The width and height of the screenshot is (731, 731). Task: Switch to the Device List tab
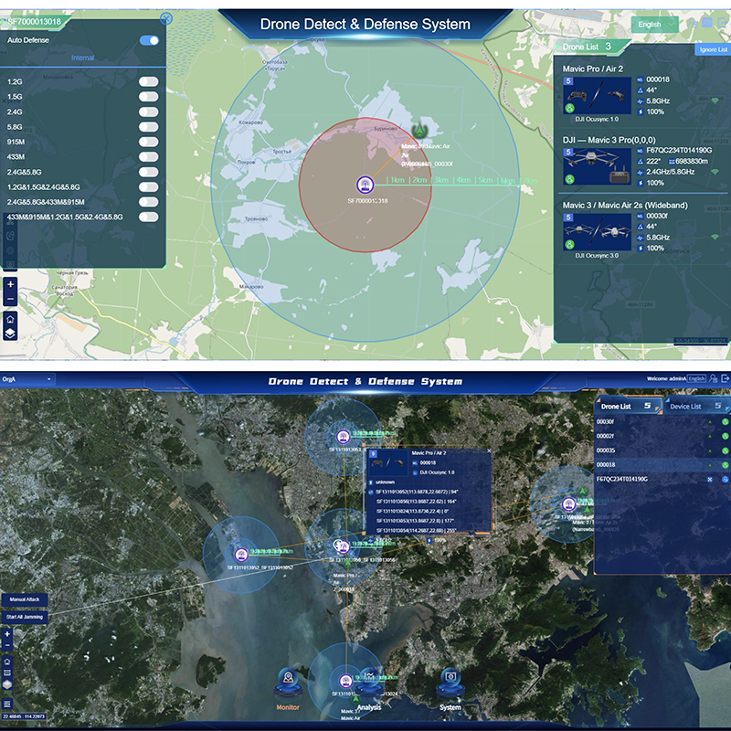coord(685,406)
